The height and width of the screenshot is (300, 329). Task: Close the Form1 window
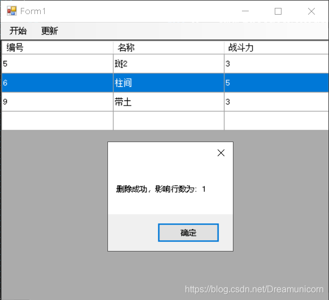point(311,11)
